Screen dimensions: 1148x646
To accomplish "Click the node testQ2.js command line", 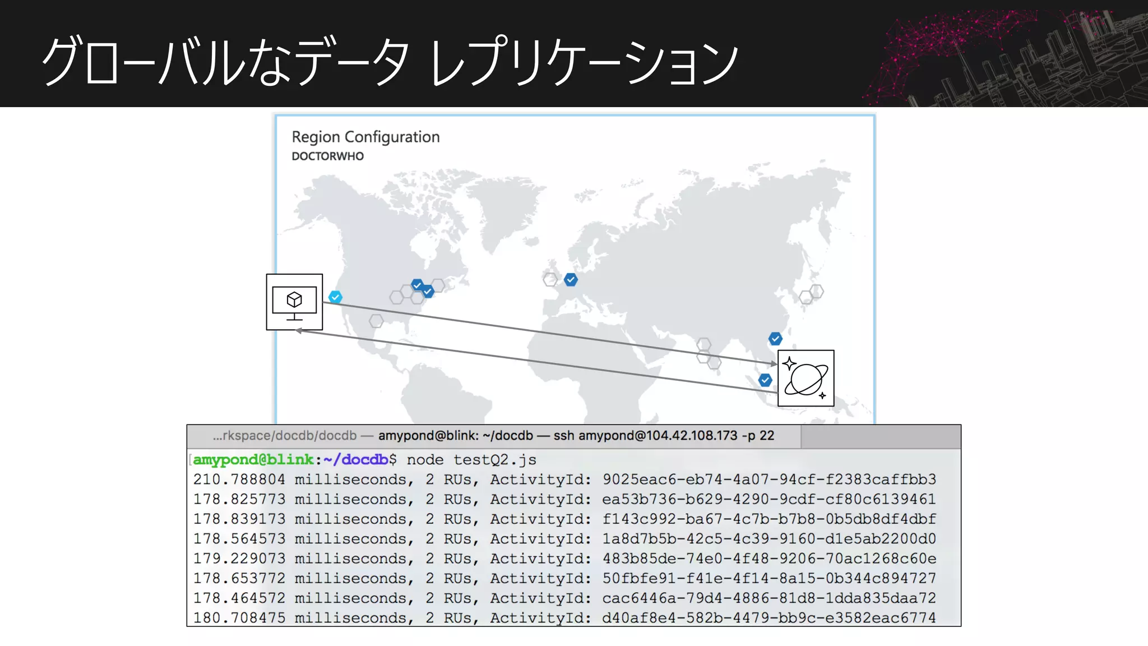I will click(x=471, y=460).
